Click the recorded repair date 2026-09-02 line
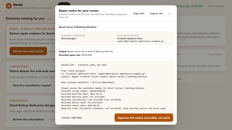 coord(81,105)
